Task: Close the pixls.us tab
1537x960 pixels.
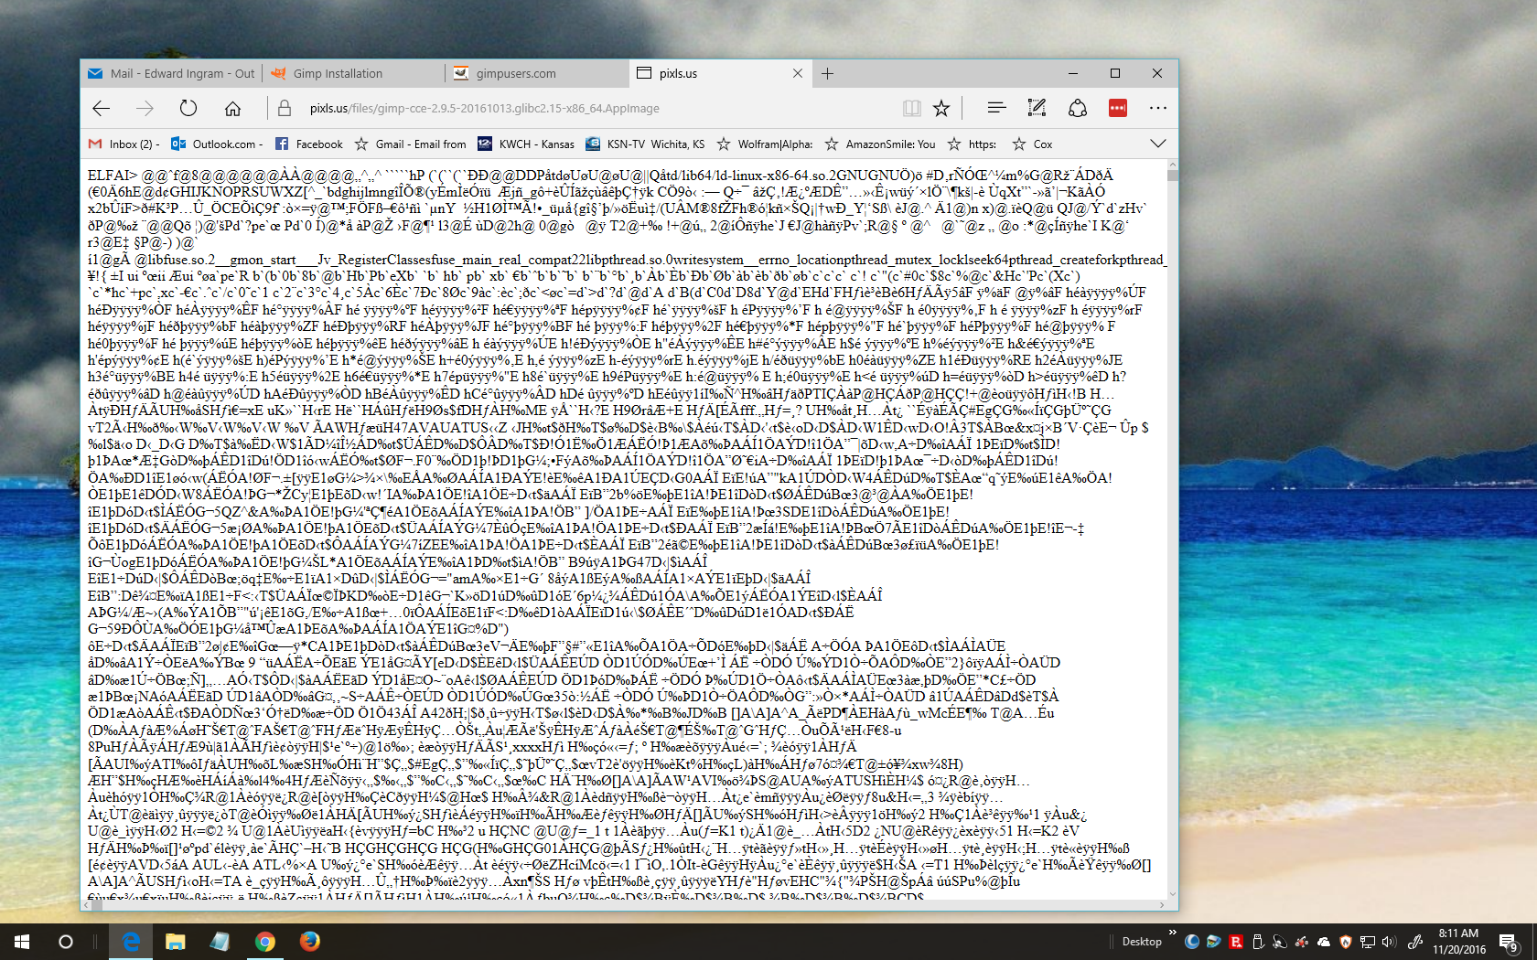Action: [798, 73]
